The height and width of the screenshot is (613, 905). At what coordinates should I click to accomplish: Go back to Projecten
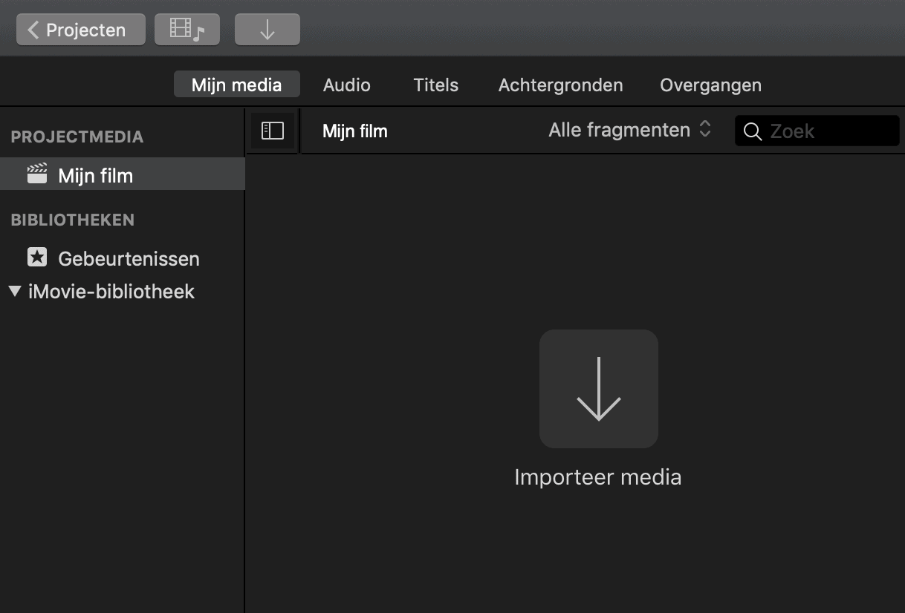pyautogui.click(x=81, y=30)
